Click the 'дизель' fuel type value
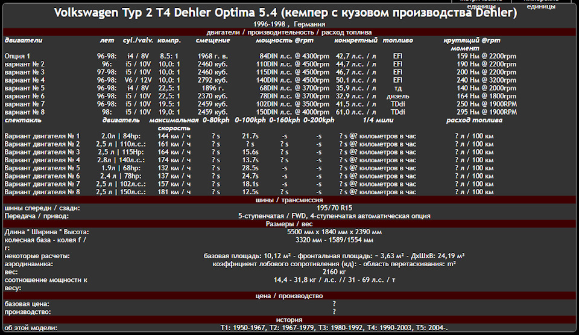Viewport: 579px width, 335px height. coord(397,96)
